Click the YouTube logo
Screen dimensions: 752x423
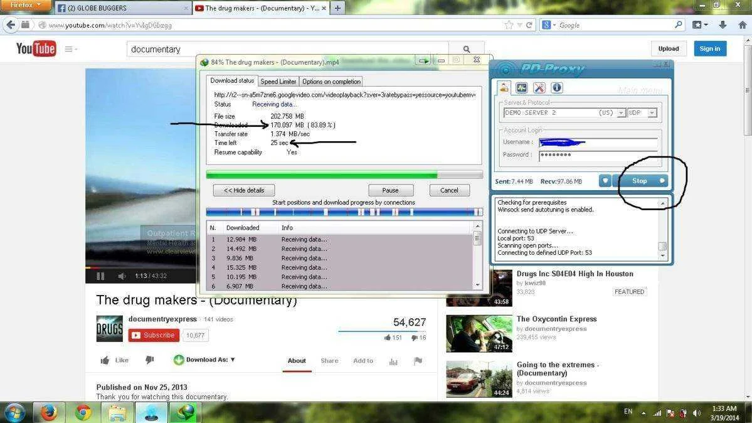click(x=36, y=48)
